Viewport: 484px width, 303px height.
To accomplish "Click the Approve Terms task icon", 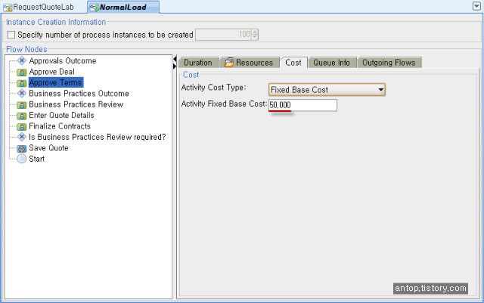I will coord(22,83).
